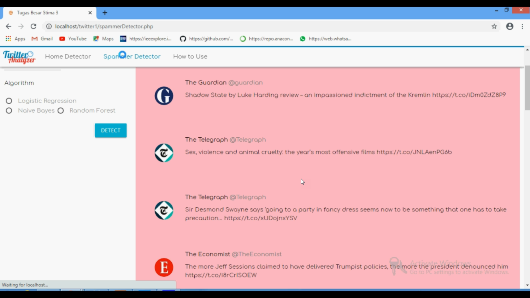Bookmark this page with star icon
Screen dimensions: 530x298
coord(494,26)
